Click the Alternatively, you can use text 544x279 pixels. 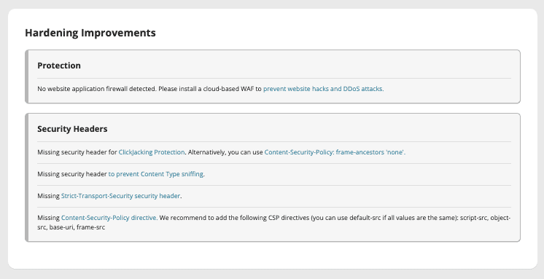225,152
